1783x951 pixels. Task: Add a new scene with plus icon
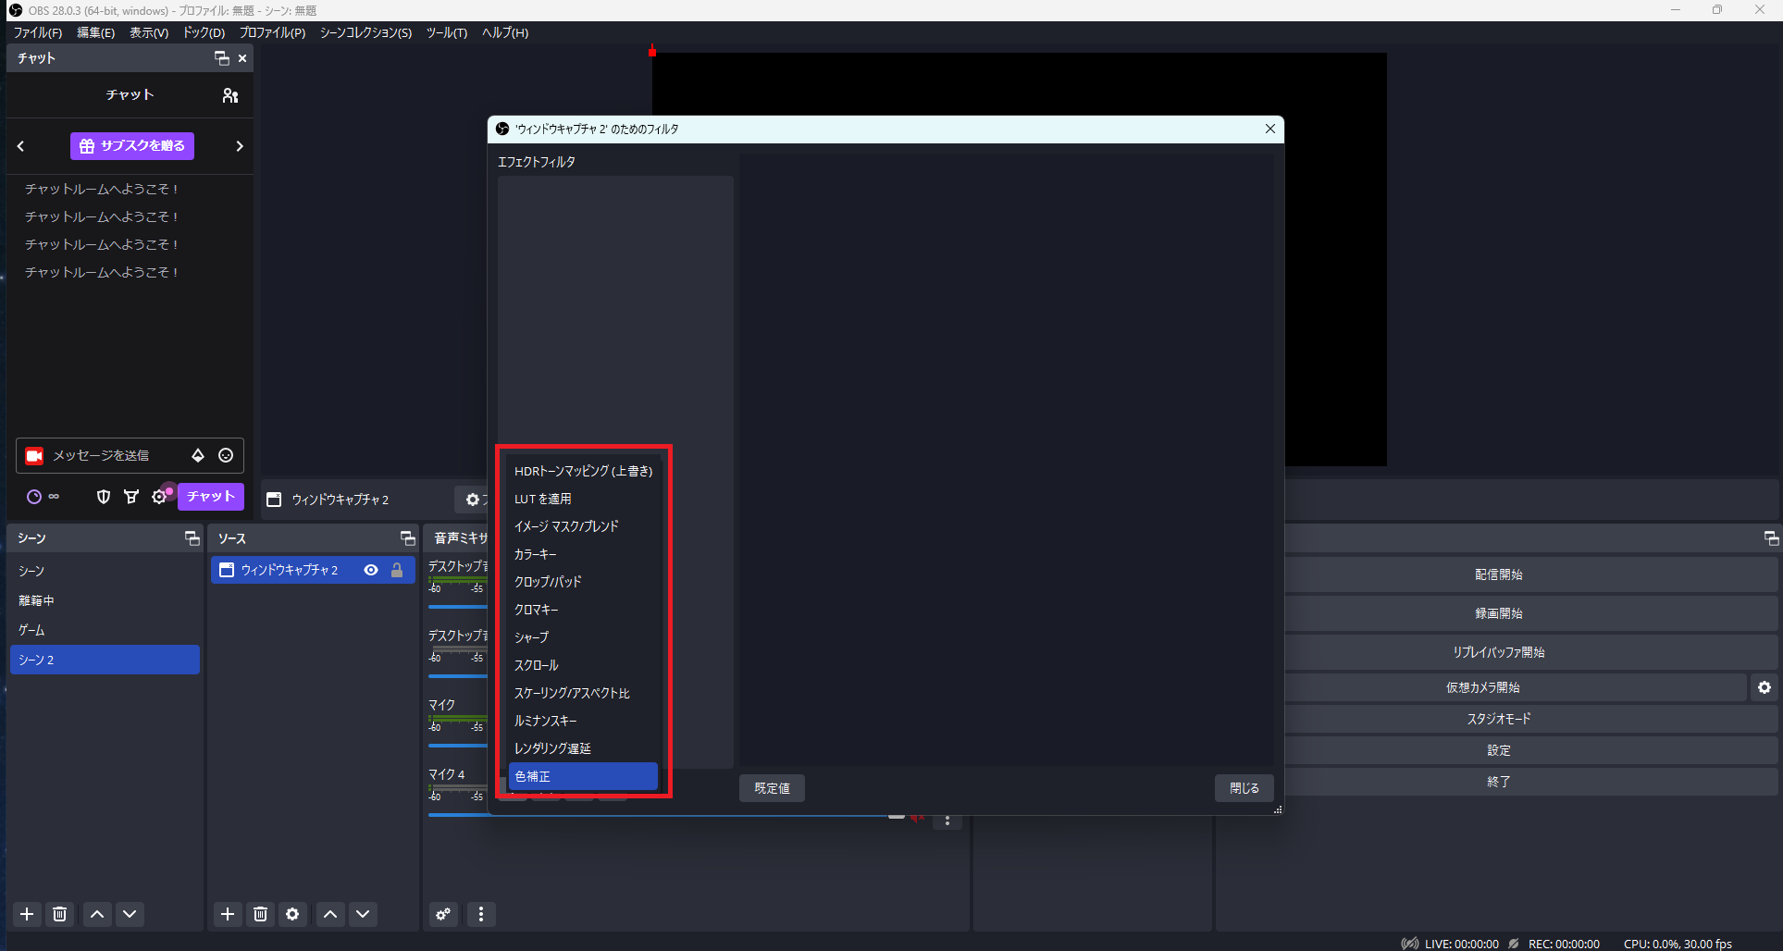[28, 914]
